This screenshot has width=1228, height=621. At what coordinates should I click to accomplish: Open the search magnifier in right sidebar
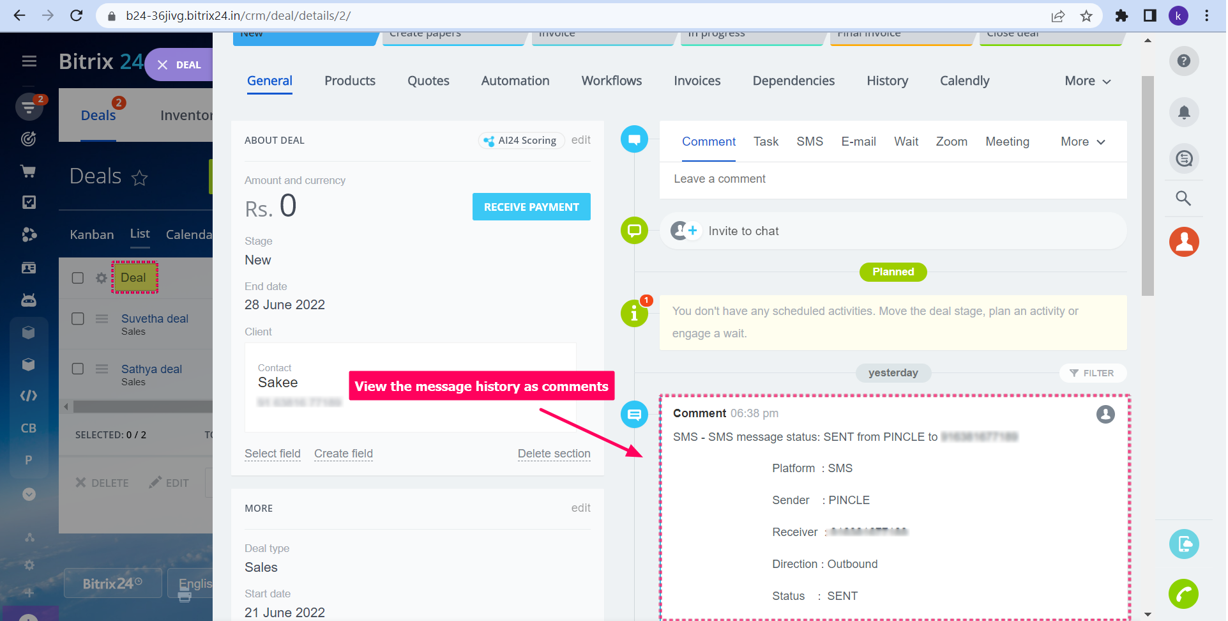tap(1183, 199)
